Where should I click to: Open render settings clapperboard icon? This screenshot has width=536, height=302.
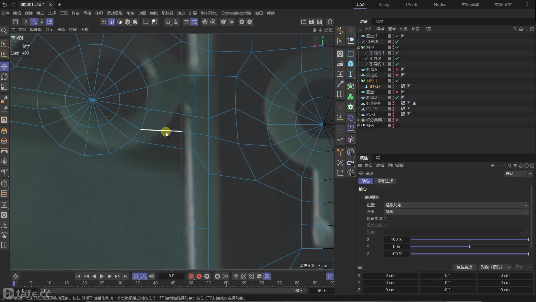click(x=319, y=22)
